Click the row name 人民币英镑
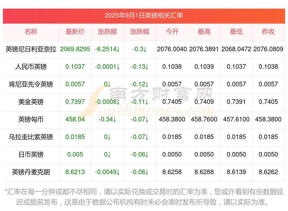This screenshot has height=211, width=288. pos(31,67)
